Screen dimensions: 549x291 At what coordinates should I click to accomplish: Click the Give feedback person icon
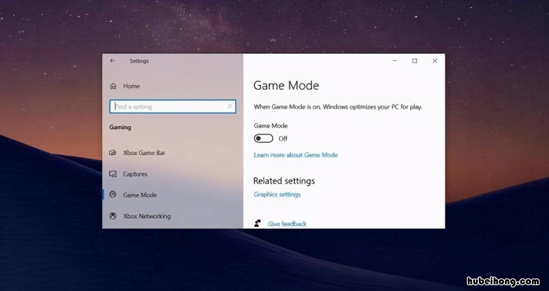pos(257,223)
